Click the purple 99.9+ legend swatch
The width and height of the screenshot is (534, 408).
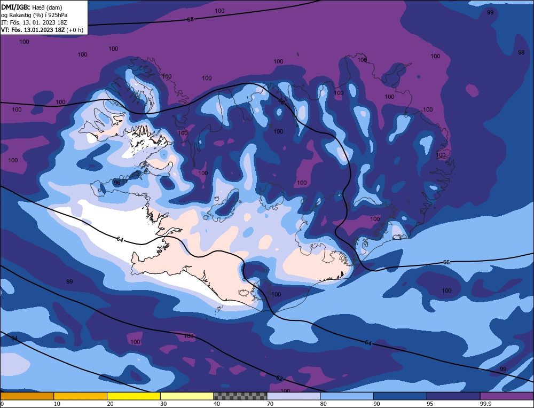pyautogui.click(x=507, y=396)
